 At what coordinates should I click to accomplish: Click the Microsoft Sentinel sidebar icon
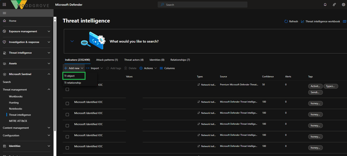(5, 74)
